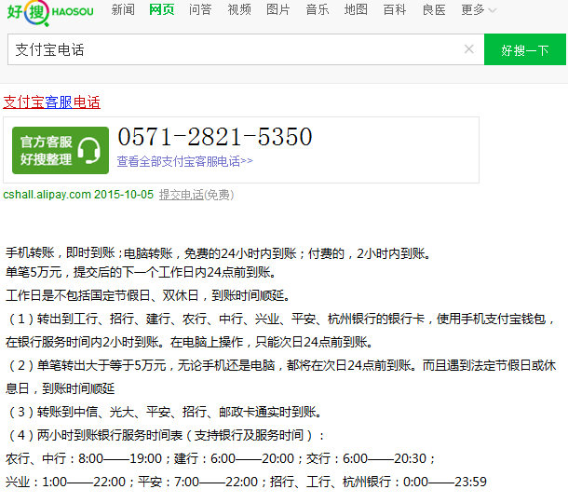Click the 好搜一下 search button
The height and width of the screenshot is (503, 568).
point(525,49)
